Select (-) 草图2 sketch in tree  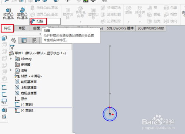tap(24, 110)
